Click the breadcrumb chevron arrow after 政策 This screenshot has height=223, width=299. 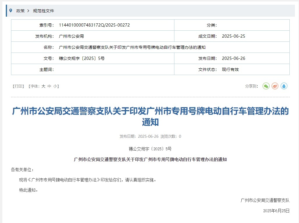(x=28, y=11)
